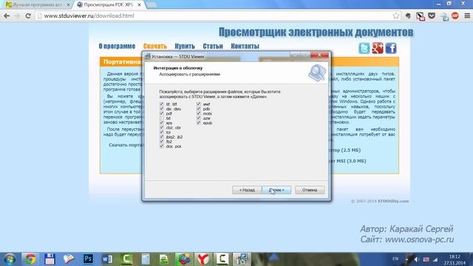Click the browser Back arrow

pyautogui.click(x=7, y=16)
